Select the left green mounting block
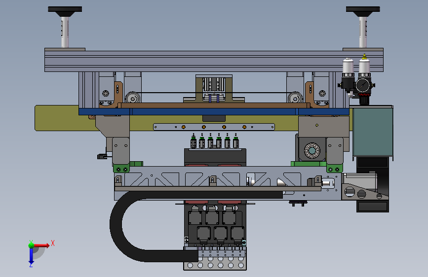This screenshot has height=277, width=428. (121, 169)
